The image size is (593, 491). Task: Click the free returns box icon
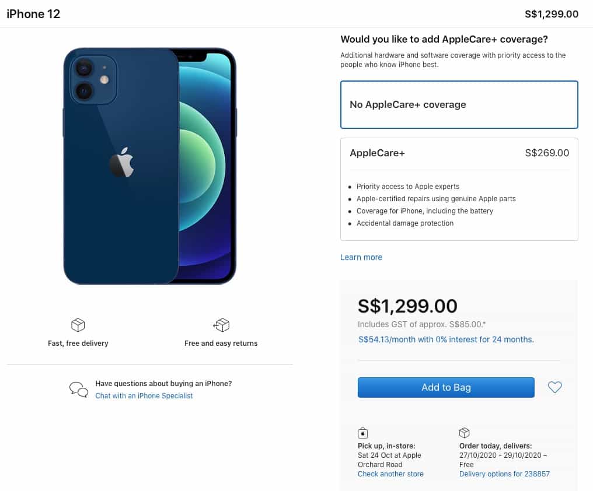coord(221,325)
